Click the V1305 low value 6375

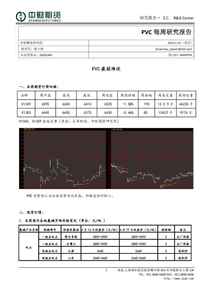click(x=88, y=113)
